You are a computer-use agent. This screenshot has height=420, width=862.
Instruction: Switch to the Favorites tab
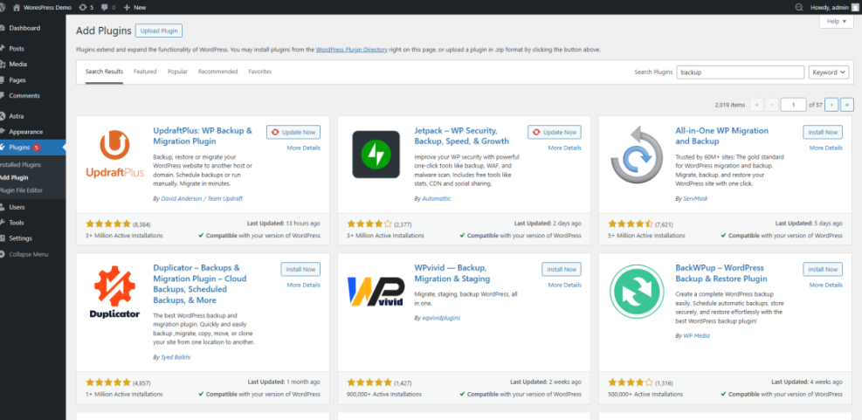(260, 72)
